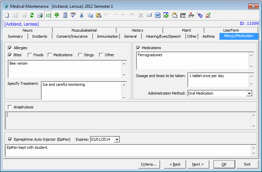Switch to the Summary tab
Viewport: 262px width, 172px height.
pyautogui.click(x=15, y=36)
